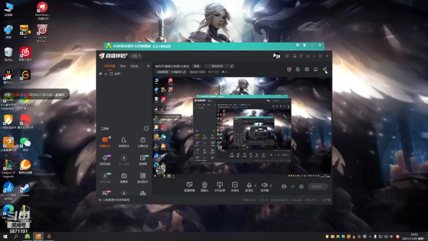Open the League of Legends desktop shortcut
The image size is (428, 241).
pos(8,168)
